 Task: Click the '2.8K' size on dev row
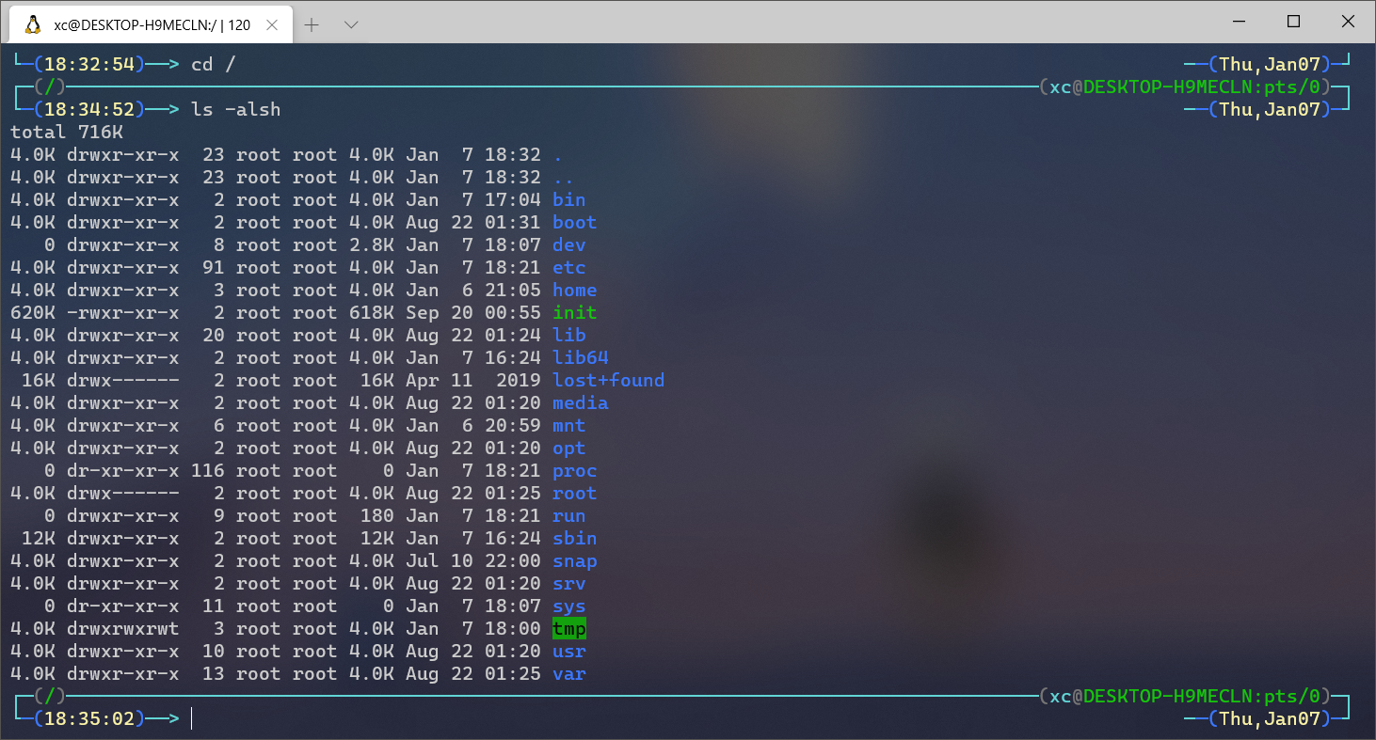[x=371, y=244]
